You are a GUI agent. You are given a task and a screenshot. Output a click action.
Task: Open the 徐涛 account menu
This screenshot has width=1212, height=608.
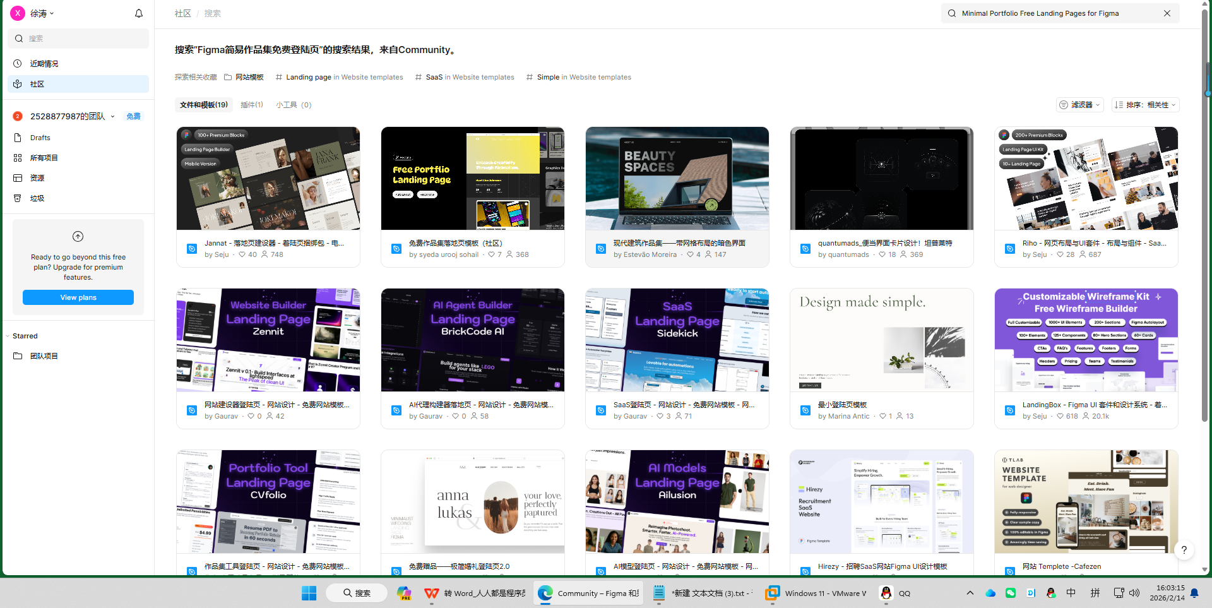[x=33, y=13]
